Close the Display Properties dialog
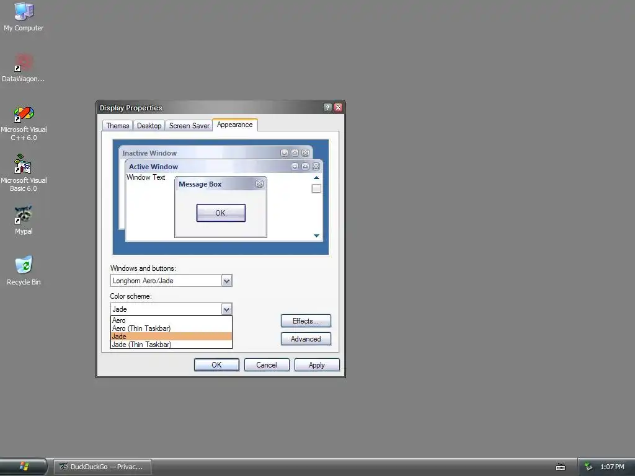This screenshot has width=635, height=476. (x=338, y=107)
